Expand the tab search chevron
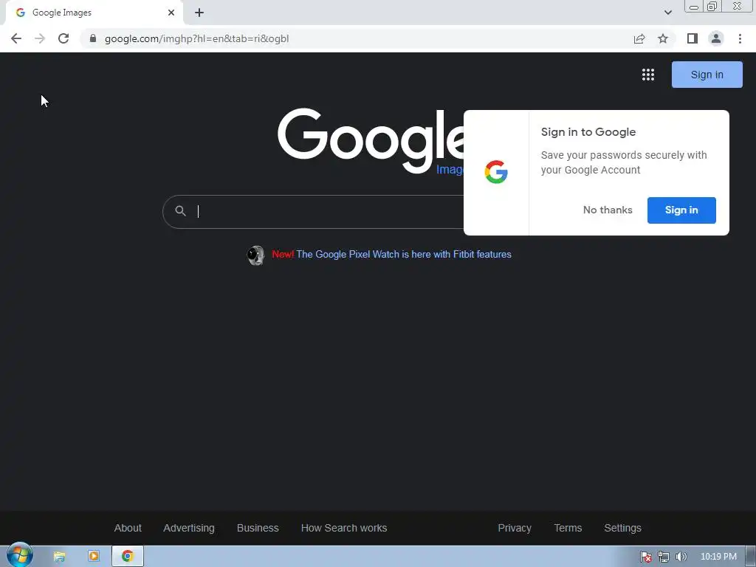This screenshot has height=567, width=756. pos(667,13)
